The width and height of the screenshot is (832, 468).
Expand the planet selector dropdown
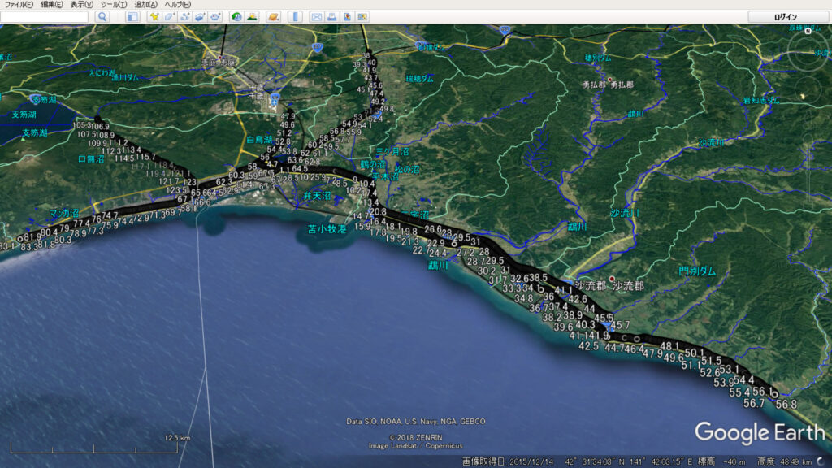[274, 16]
